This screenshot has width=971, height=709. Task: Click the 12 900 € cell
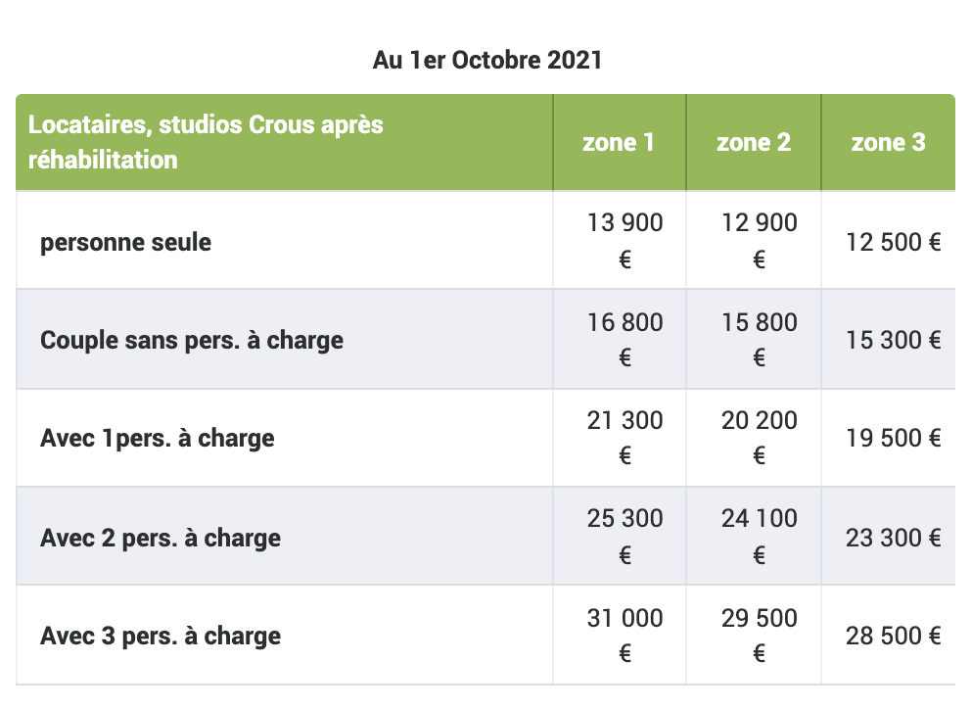759,241
